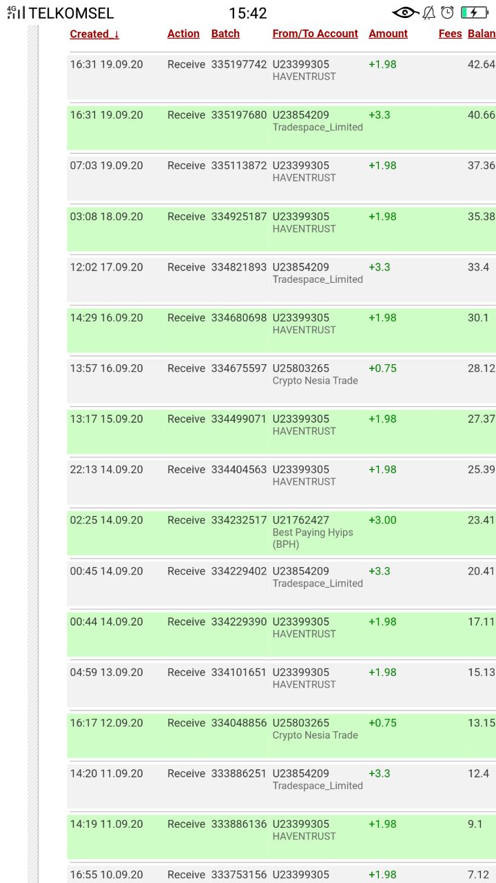The image size is (496, 883).
Task: Sort by the Batch column header
Action: pos(225,34)
